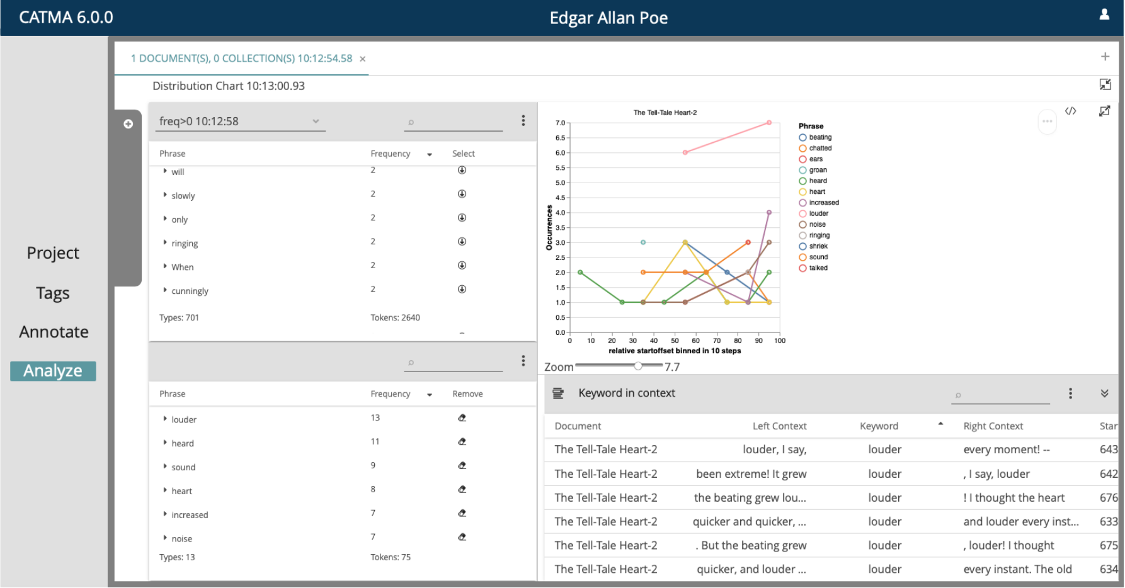
Task: Click the chart code view icon
Action: [x=1070, y=111]
